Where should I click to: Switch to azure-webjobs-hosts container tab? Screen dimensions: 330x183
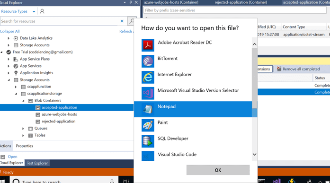click(171, 2)
